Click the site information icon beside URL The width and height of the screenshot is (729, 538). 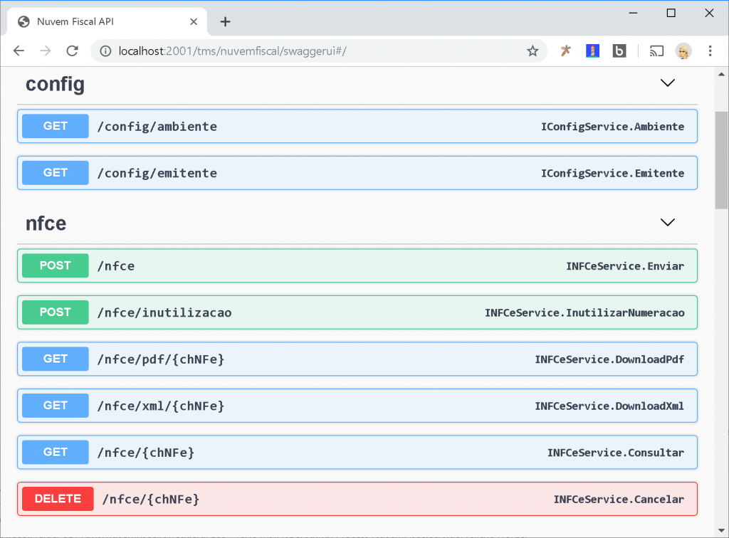point(105,51)
